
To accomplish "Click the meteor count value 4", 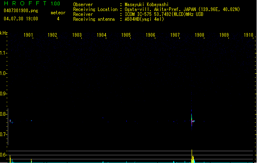I will tap(58, 19).
